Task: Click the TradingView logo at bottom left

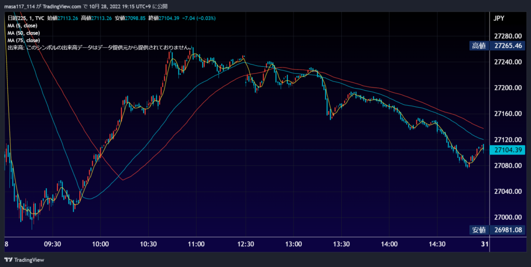Action: 24,260
